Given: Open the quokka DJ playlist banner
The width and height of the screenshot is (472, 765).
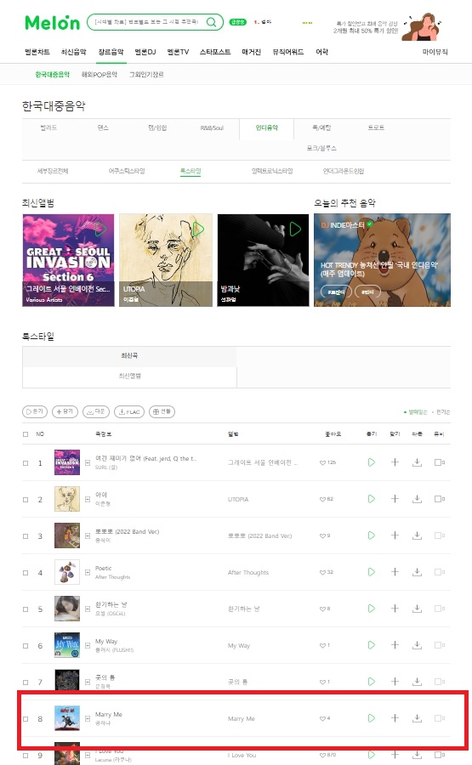Looking at the screenshot, I should pos(382,260).
